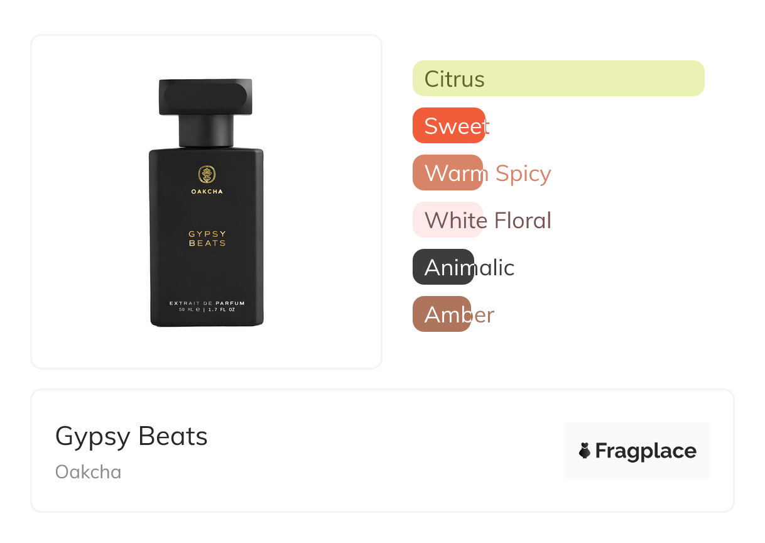Click the neck of the perfume bottle
The image size is (765, 543).
point(206,130)
